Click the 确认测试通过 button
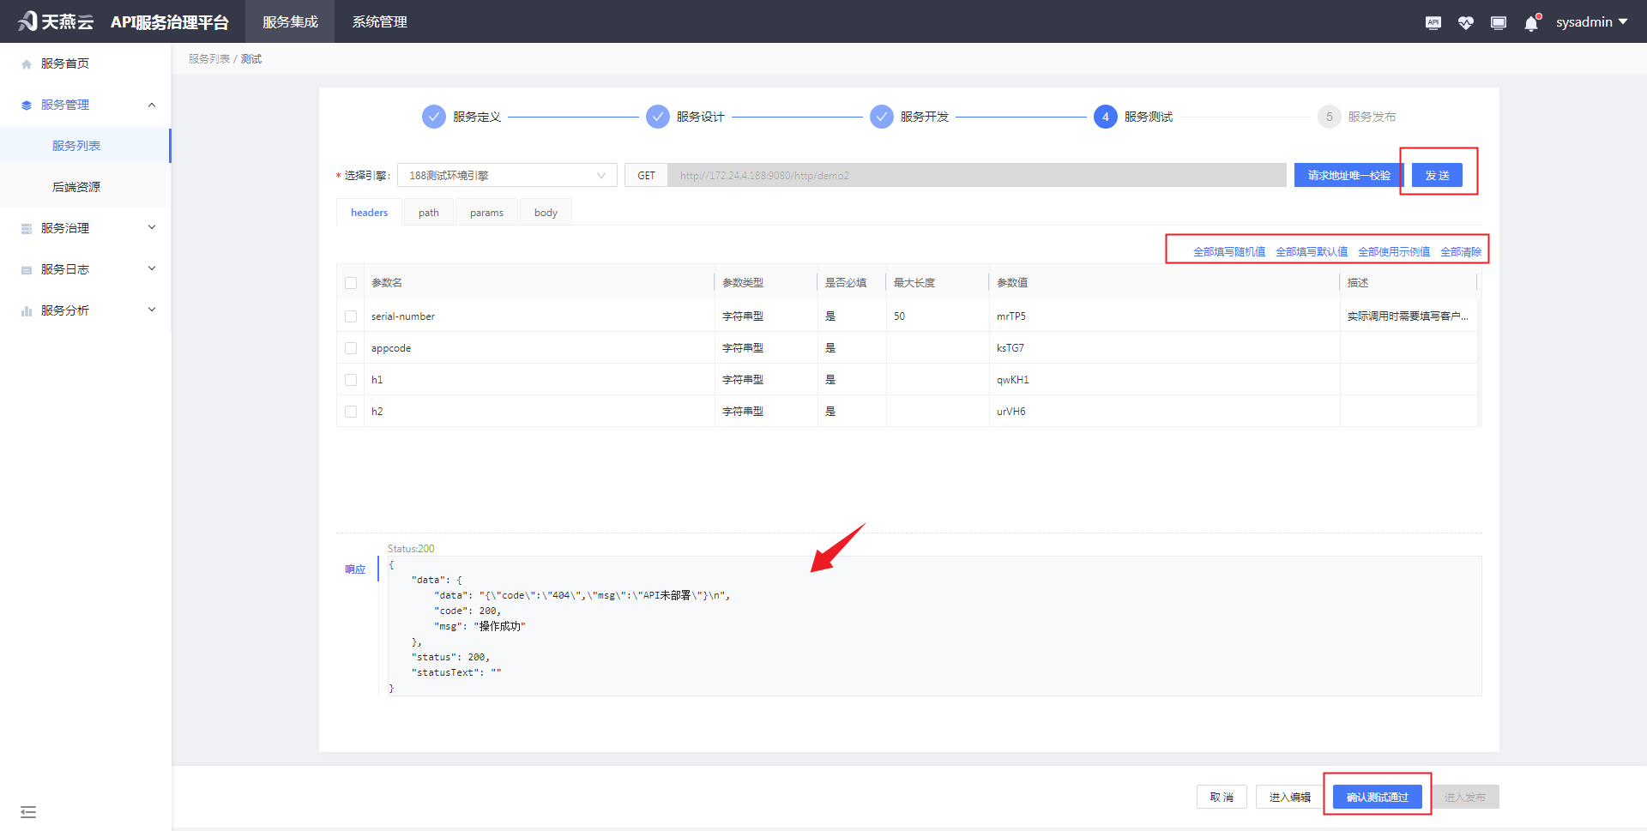The image size is (1647, 831). pyautogui.click(x=1377, y=798)
